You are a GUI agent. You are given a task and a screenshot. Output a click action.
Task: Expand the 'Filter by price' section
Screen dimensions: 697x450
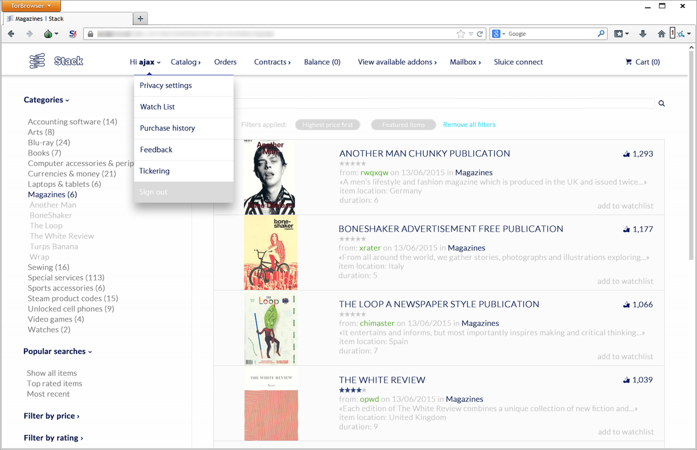tap(52, 416)
